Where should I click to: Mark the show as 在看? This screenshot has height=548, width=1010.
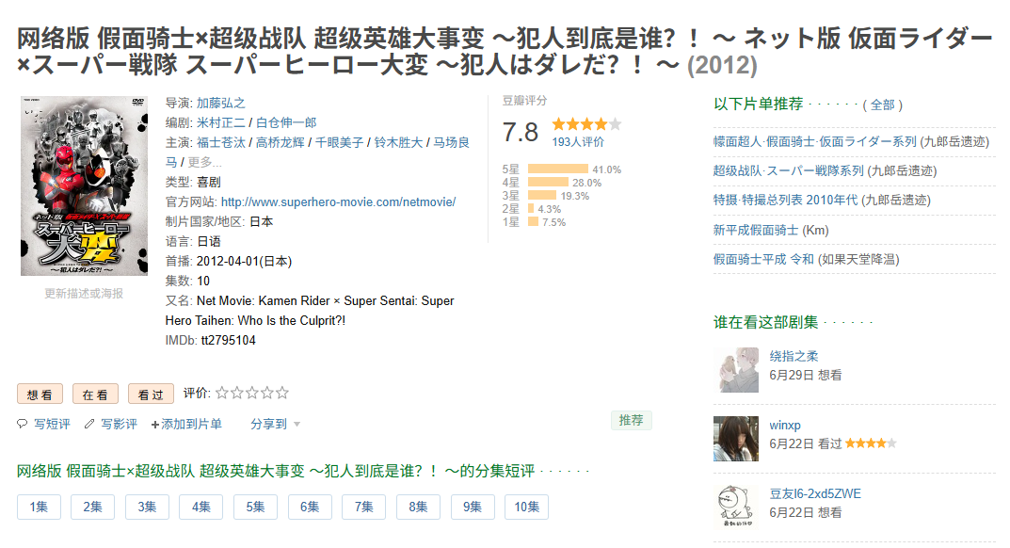coord(95,395)
